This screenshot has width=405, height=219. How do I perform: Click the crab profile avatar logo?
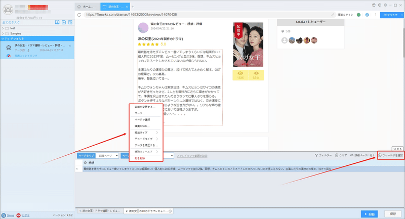click(8, 10)
